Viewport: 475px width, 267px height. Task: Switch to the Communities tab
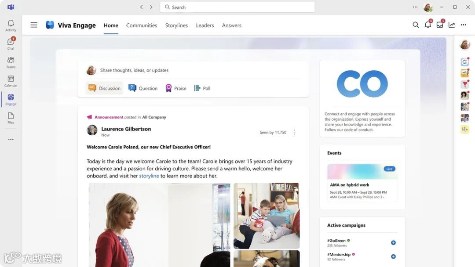pos(142,25)
